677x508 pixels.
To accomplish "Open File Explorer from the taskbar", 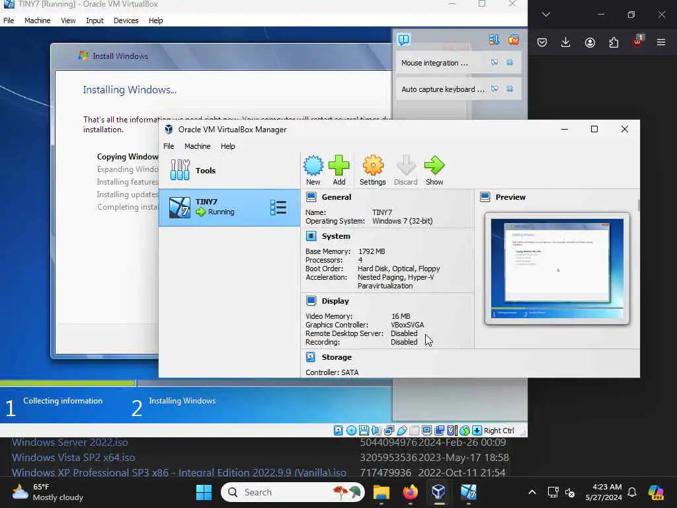I will (x=381, y=492).
